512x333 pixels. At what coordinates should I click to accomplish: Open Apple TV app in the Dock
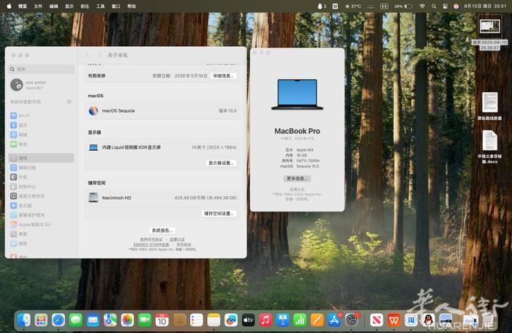coord(248,320)
